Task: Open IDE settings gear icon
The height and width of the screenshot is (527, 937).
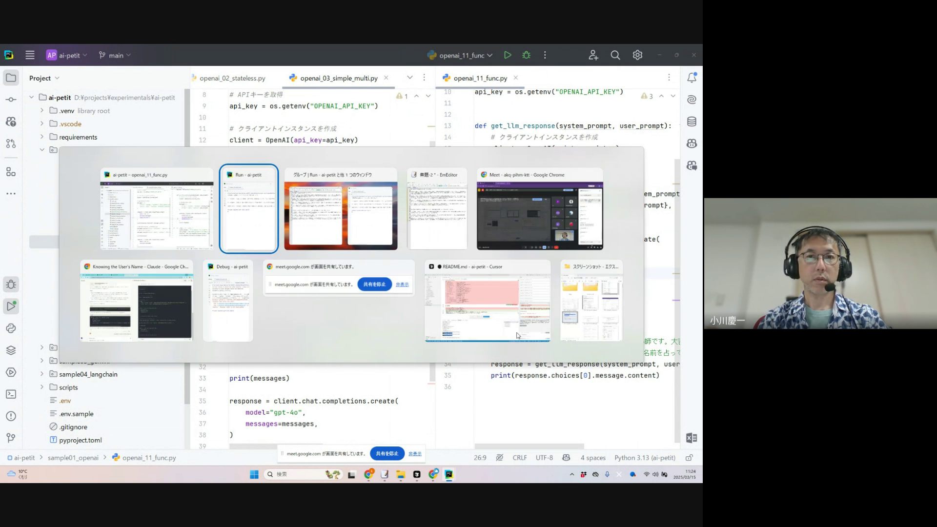Action: (x=637, y=55)
